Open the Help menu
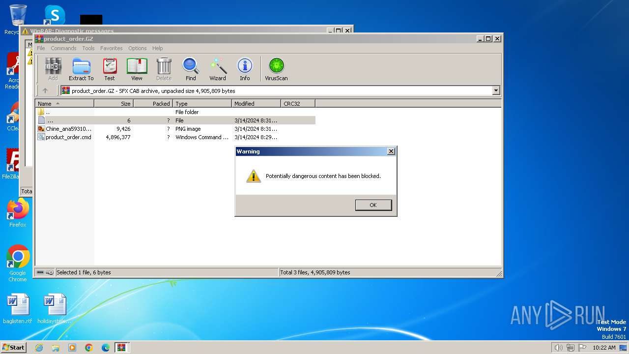The image size is (629, 354). tap(157, 48)
